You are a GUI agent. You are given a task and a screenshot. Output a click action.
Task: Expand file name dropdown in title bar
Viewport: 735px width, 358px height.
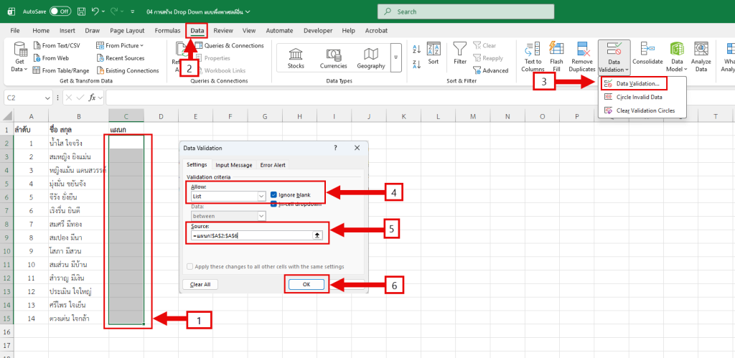point(248,11)
